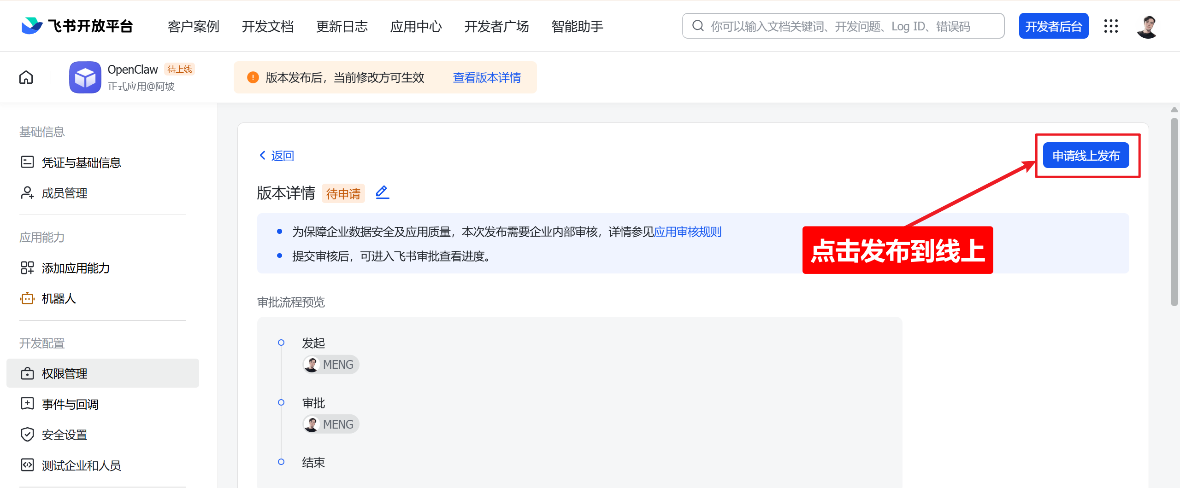This screenshot has width=1180, height=488.
Task: Open the home icon in the sidebar
Action: click(26, 77)
